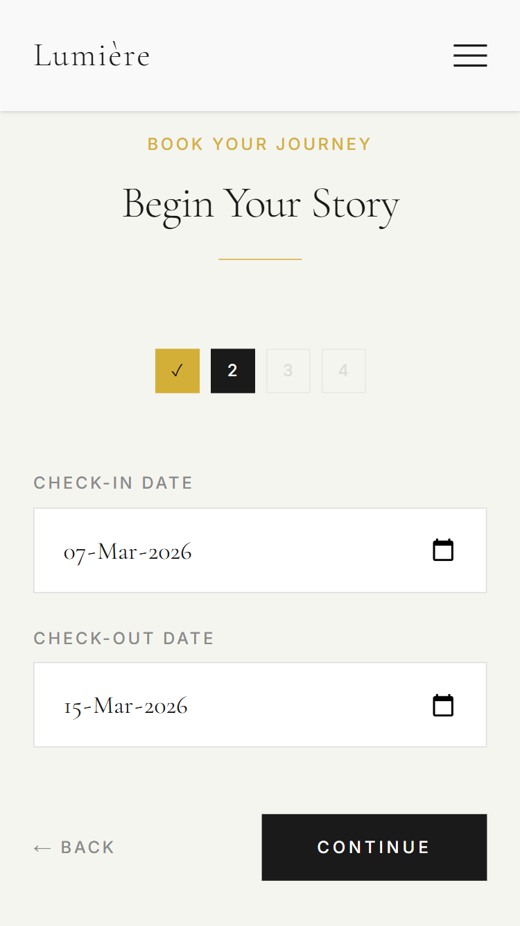The height and width of the screenshot is (926, 520).
Task: Jump to step 3 indicator
Action: (x=288, y=371)
